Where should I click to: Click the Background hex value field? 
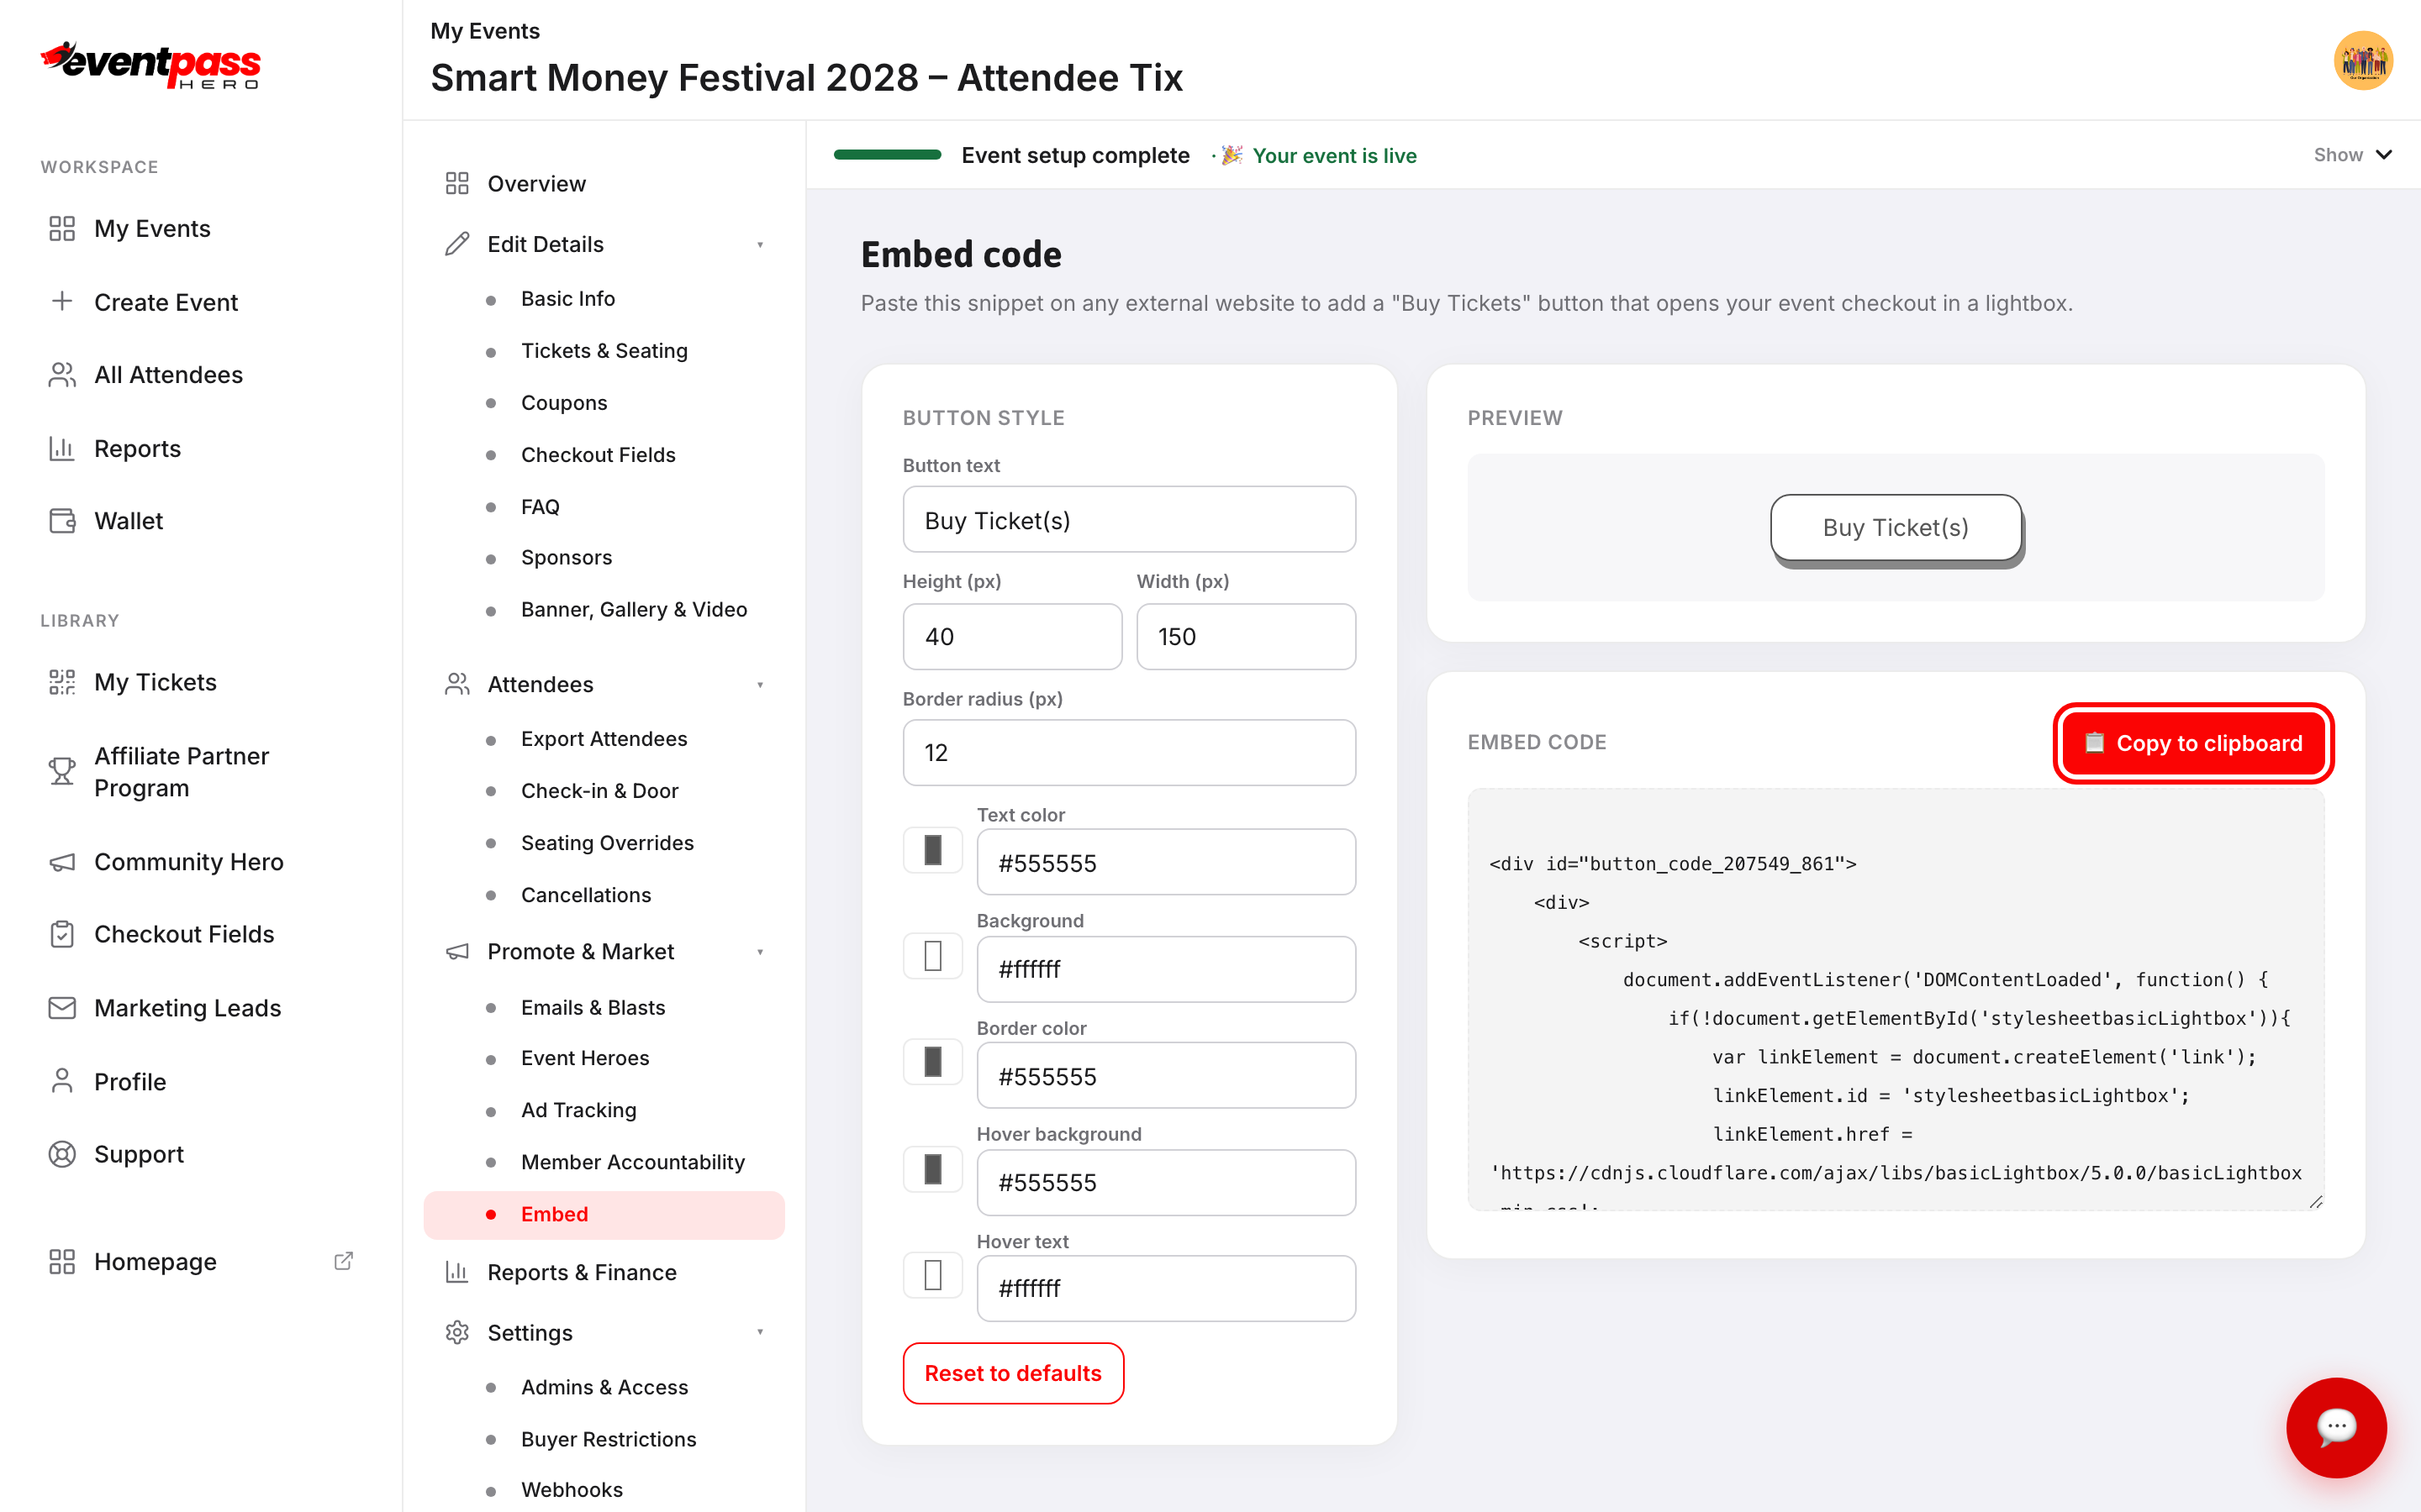(x=1165, y=969)
